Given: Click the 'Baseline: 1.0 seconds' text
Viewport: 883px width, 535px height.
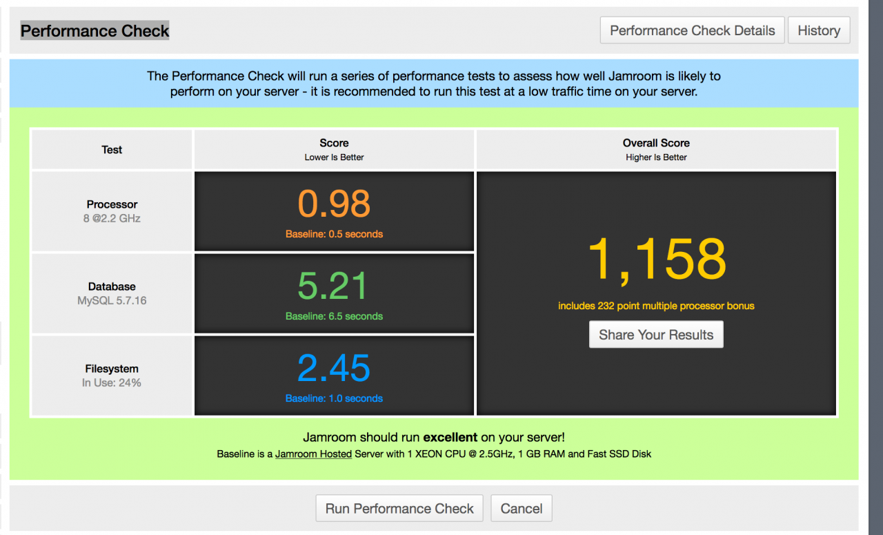Looking at the screenshot, I should pyautogui.click(x=334, y=398).
